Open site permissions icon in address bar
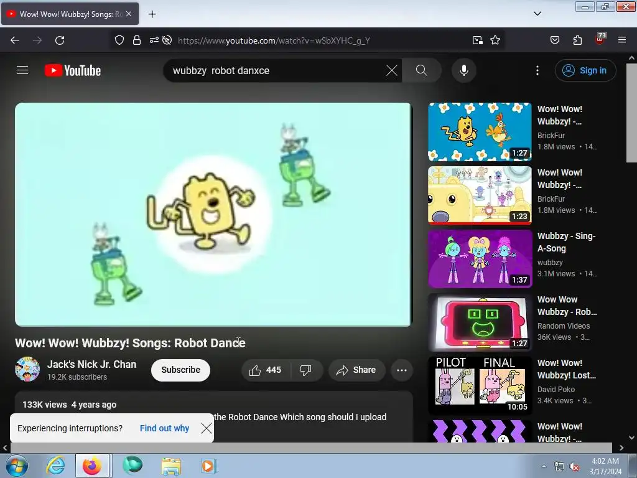This screenshot has width=637, height=478. tap(154, 40)
